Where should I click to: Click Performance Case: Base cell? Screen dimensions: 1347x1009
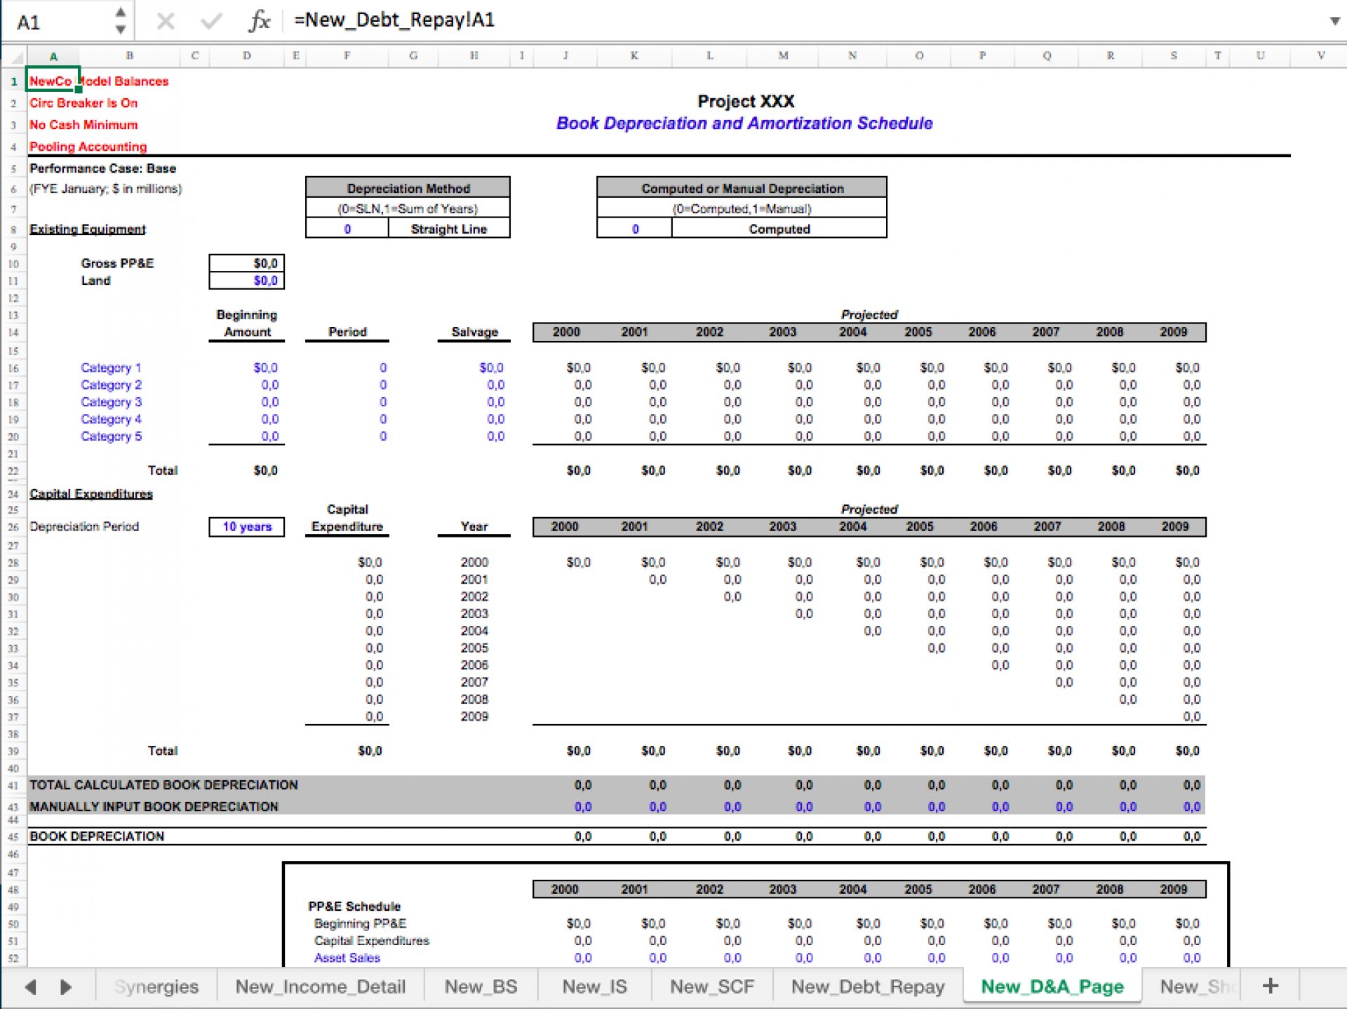click(102, 168)
